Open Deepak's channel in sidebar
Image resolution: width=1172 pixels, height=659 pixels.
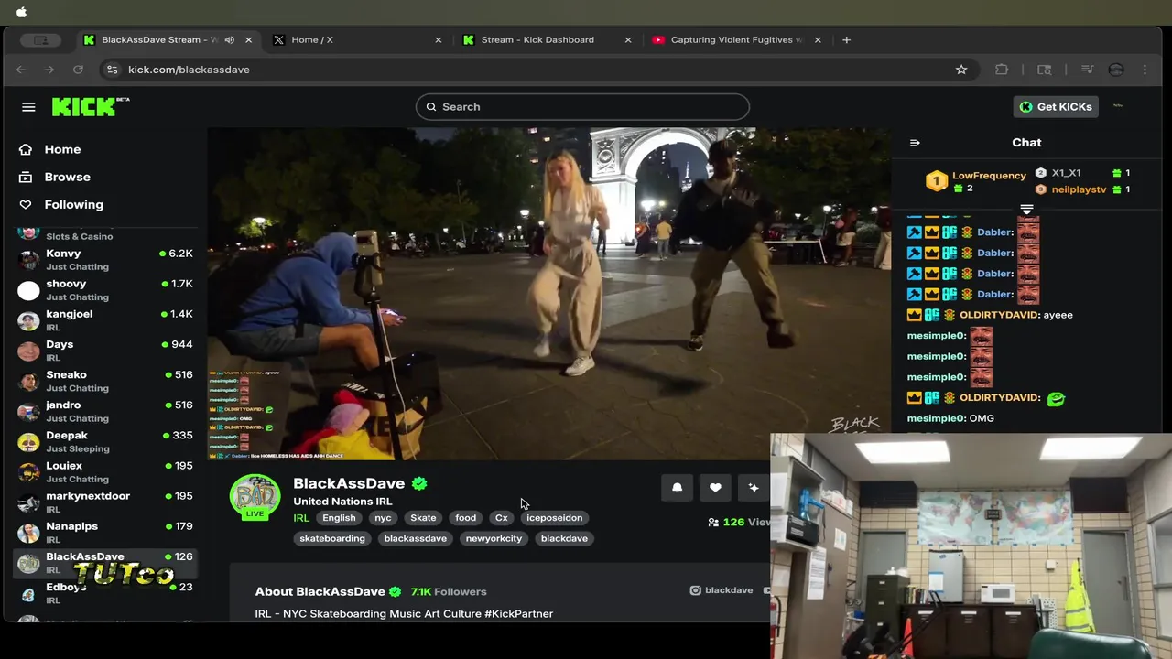[106, 441]
